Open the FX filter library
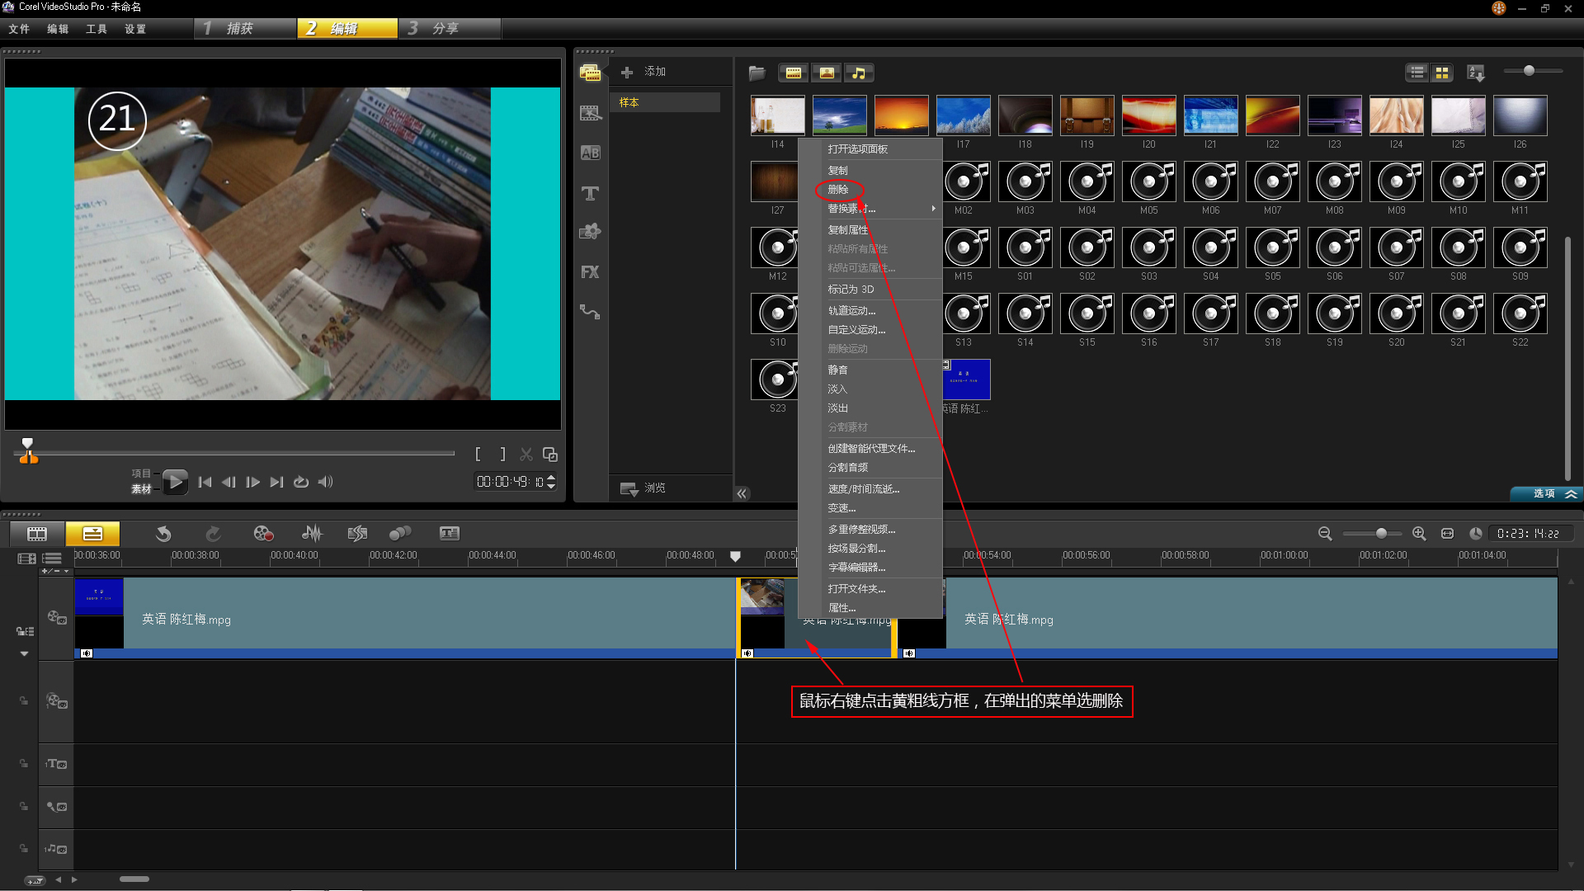 pyautogui.click(x=590, y=272)
